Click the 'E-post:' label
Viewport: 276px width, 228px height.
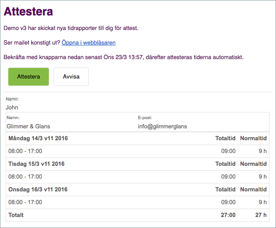pos(145,118)
